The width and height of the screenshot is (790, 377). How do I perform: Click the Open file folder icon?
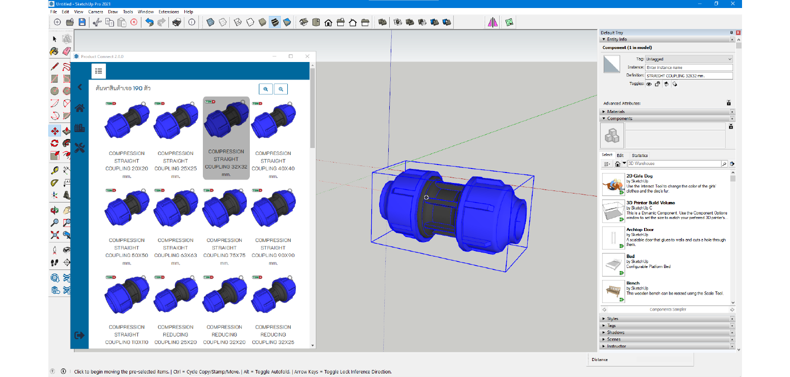coord(70,22)
